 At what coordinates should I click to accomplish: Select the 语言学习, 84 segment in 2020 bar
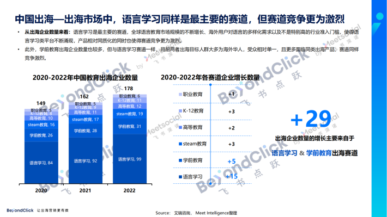coord(41,163)
